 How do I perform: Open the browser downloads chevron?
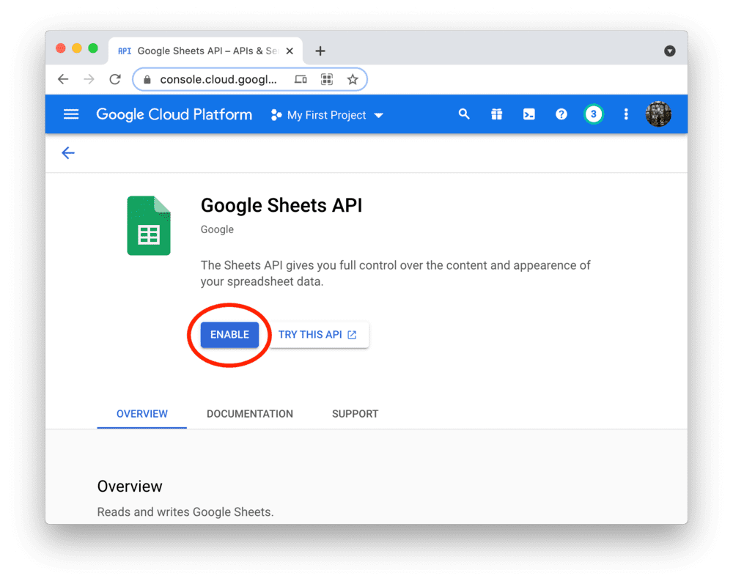pos(670,51)
